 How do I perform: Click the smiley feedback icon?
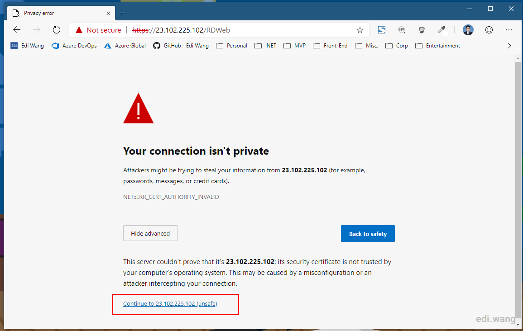click(489, 30)
